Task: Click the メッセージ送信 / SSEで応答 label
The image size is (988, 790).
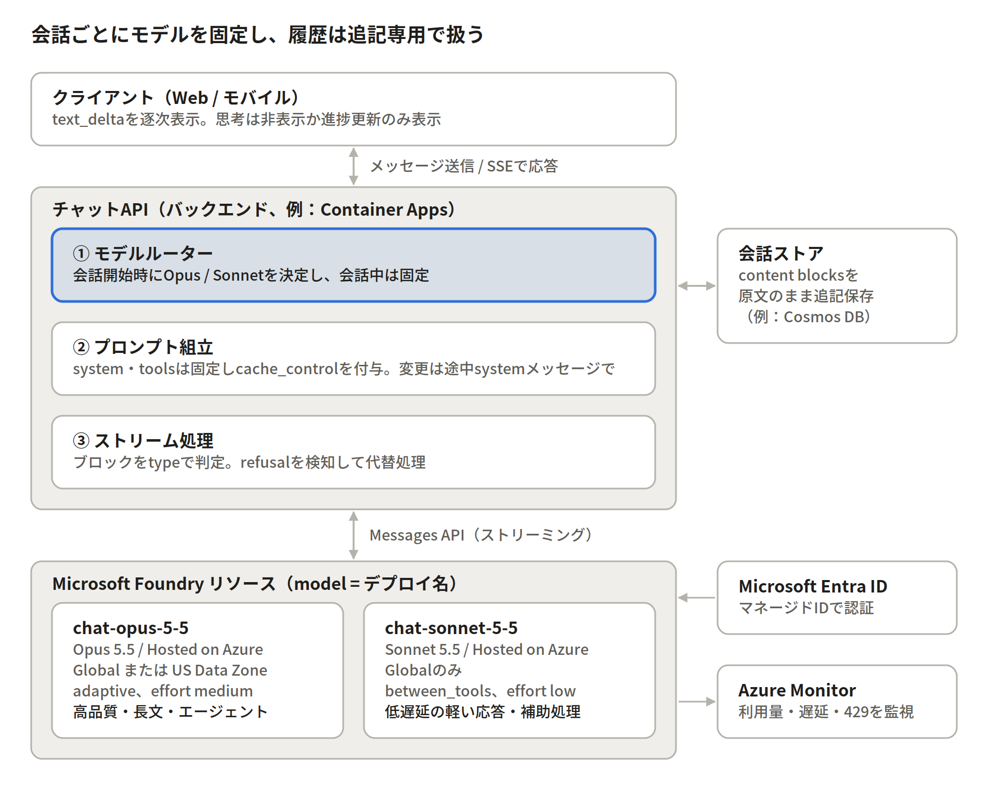Action: (463, 166)
